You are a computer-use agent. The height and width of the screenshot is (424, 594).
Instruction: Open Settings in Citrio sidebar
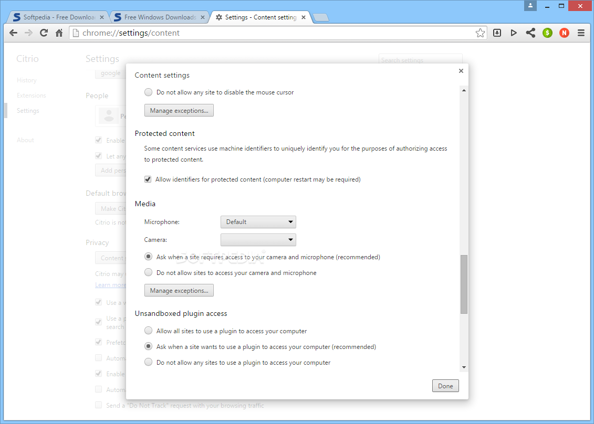[28, 111]
